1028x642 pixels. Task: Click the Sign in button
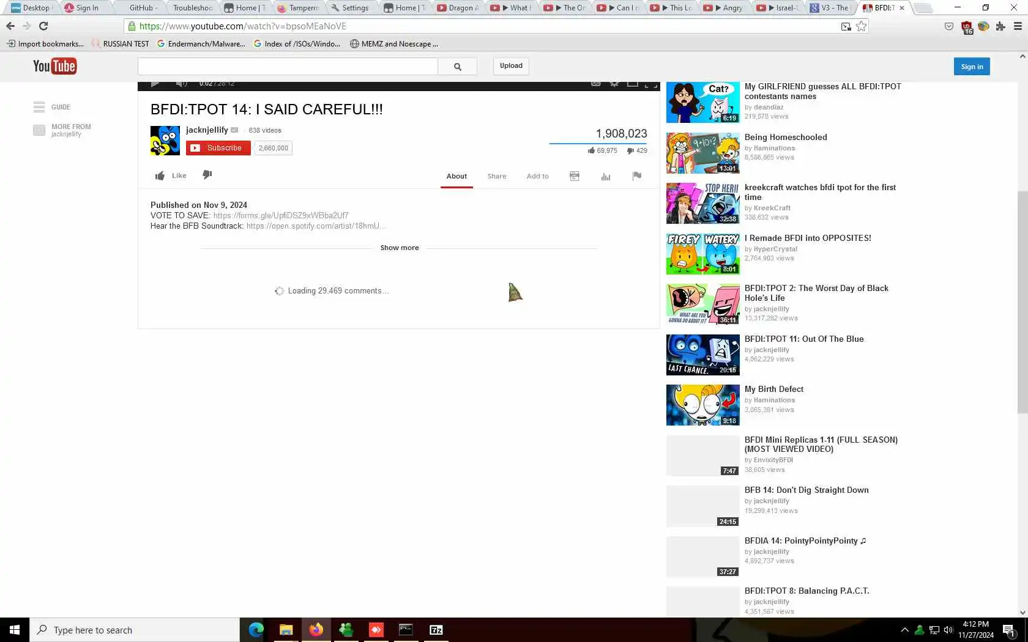(x=972, y=67)
